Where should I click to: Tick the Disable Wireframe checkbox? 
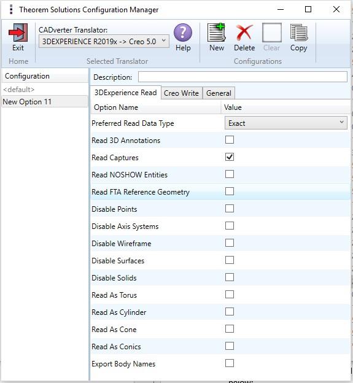click(x=230, y=243)
